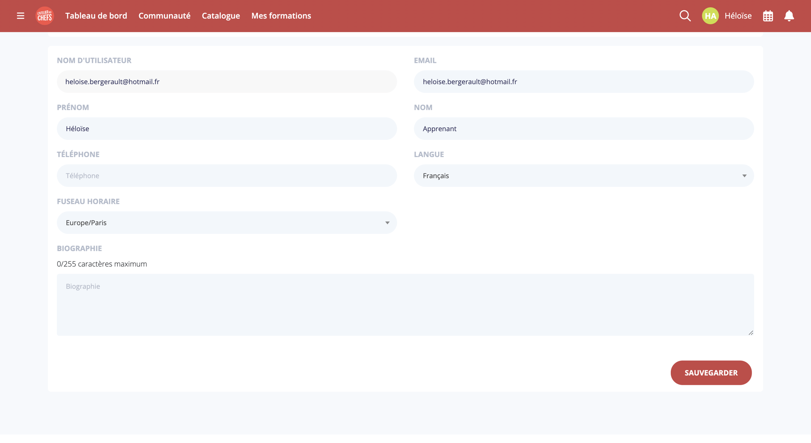Navigate to Mes formations
This screenshot has width=811, height=443.
tap(281, 16)
